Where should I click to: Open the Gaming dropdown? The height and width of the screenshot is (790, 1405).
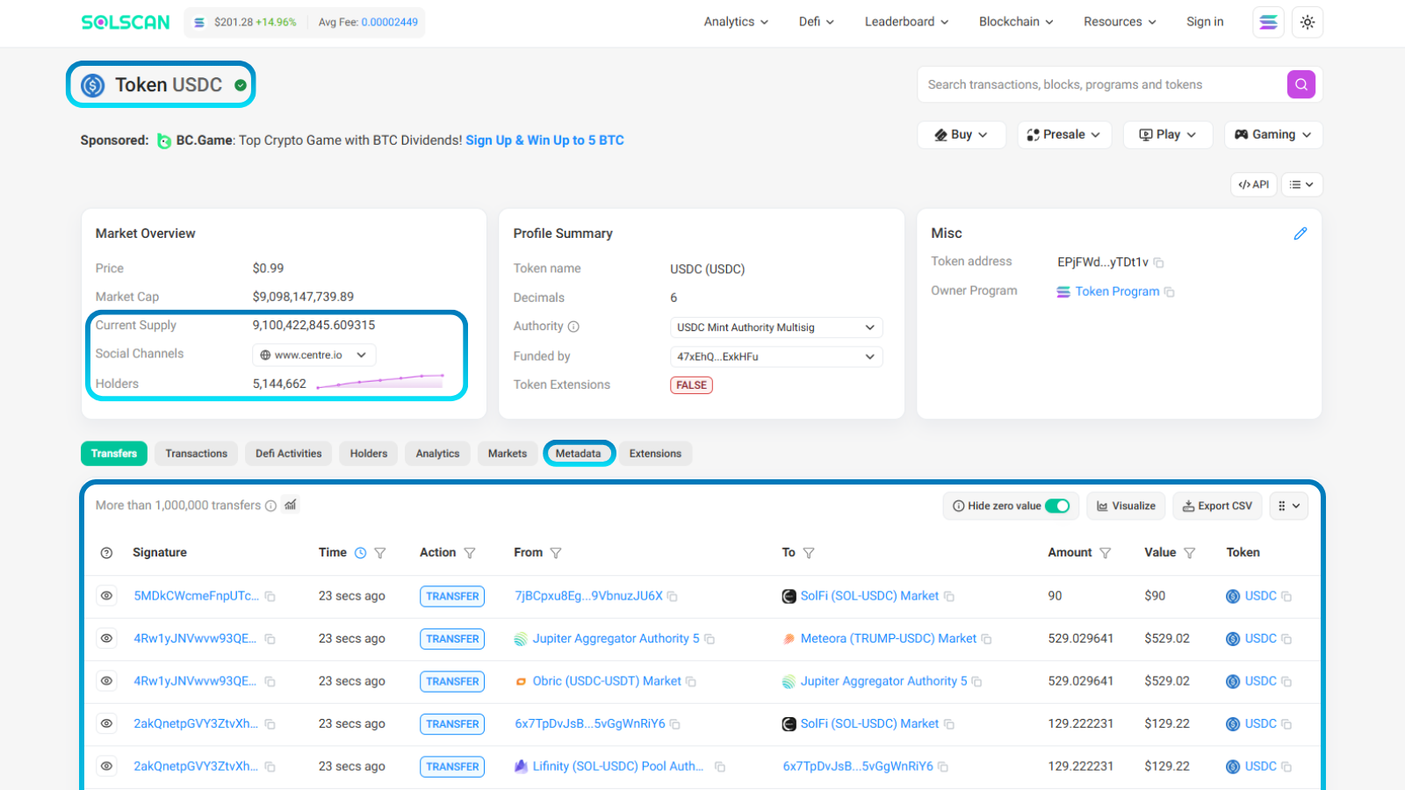pyautogui.click(x=1273, y=134)
